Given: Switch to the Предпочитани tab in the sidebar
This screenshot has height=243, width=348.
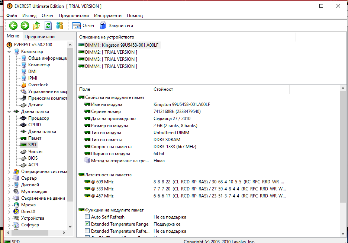Looking at the screenshot, I should 39,36.
